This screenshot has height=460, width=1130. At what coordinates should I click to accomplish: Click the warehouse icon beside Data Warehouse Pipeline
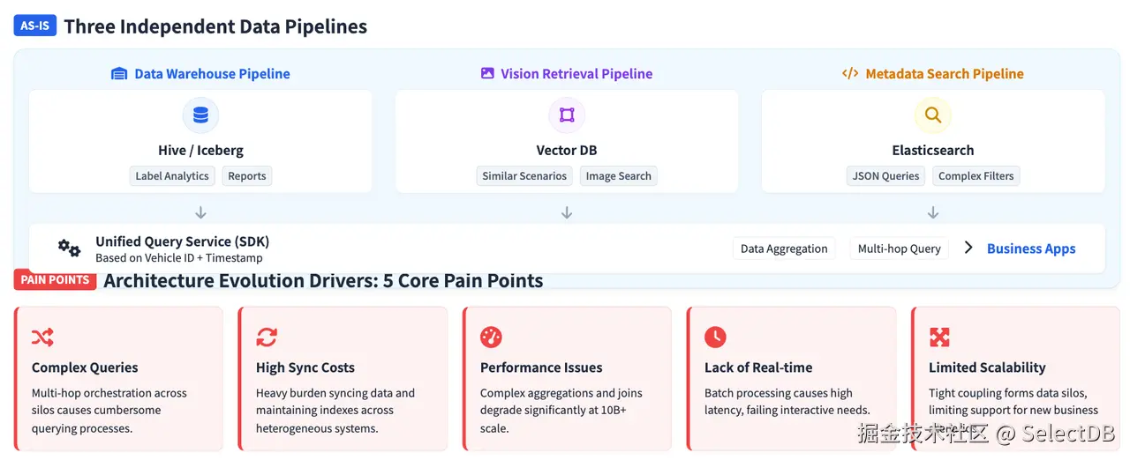[x=119, y=74]
